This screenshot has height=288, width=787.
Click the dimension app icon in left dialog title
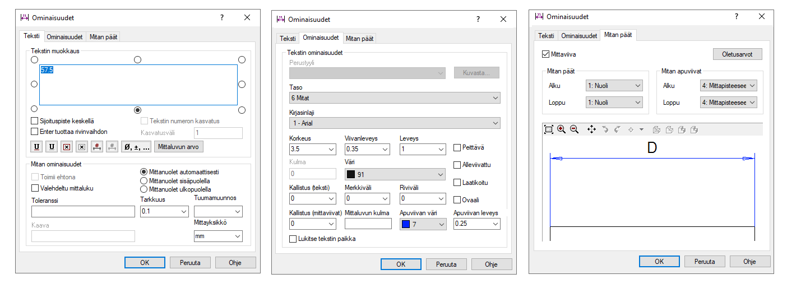[24, 17]
